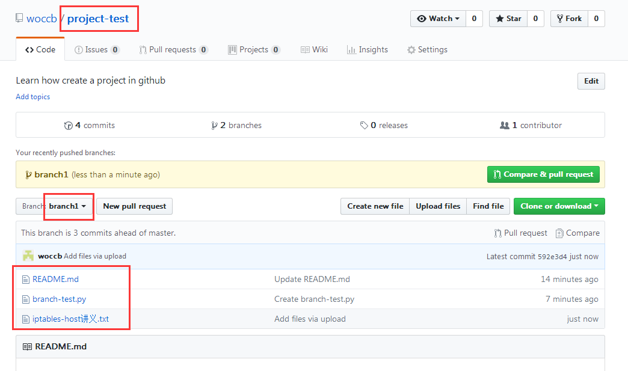
Task: Click the Insights bar graph icon
Action: pyautogui.click(x=351, y=50)
